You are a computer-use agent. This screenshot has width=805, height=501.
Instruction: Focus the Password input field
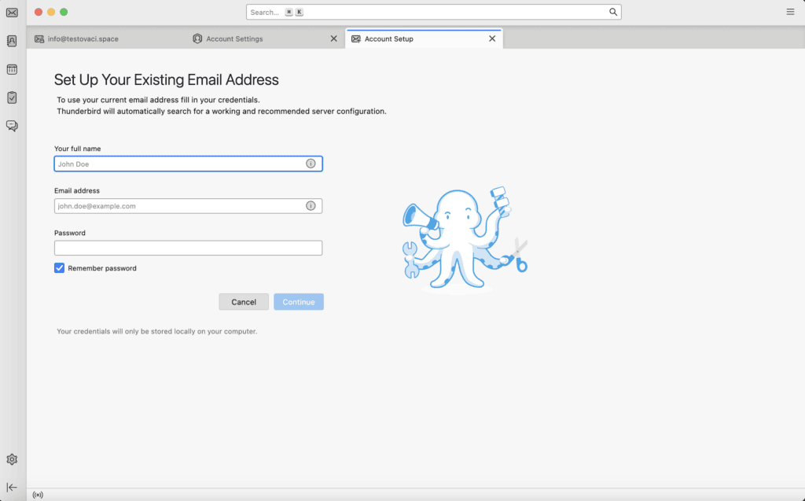[188, 248]
